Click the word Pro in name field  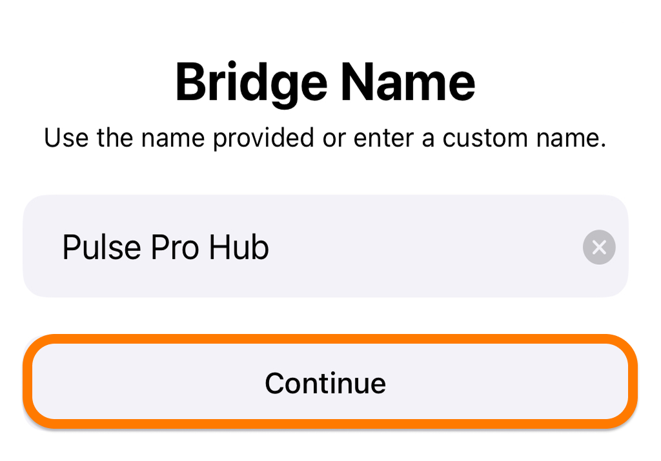[x=174, y=247]
